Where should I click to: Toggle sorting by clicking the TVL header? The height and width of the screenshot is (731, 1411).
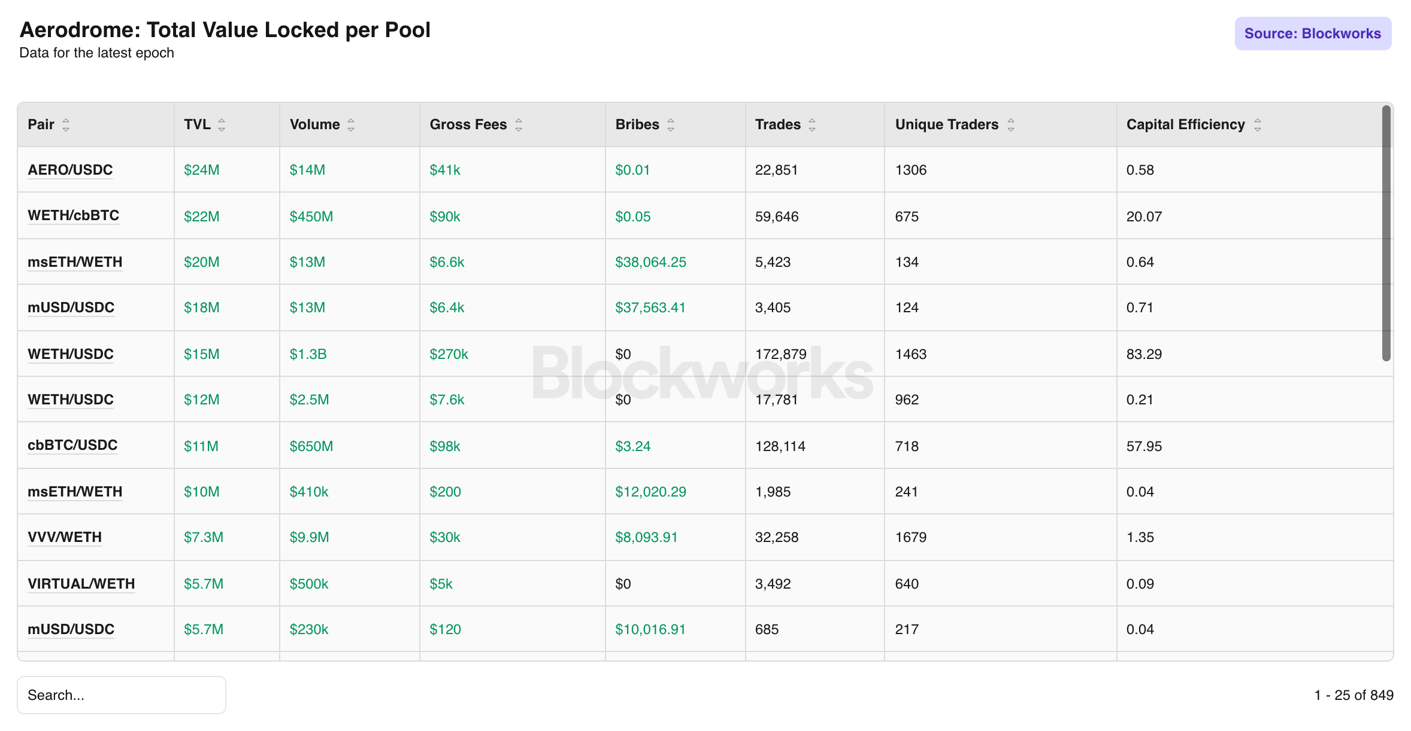[x=196, y=124]
